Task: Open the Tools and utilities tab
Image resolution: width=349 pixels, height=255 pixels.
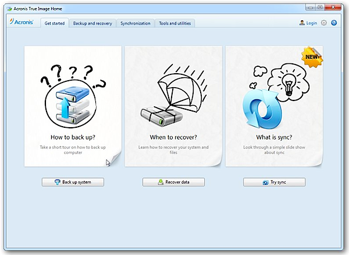Action: point(174,23)
